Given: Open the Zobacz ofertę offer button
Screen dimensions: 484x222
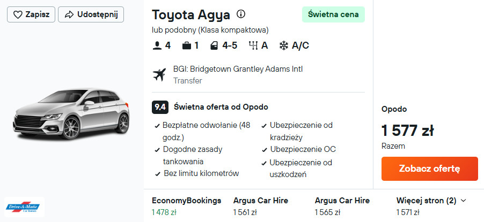Looking at the screenshot, I should pyautogui.click(x=429, y=169).
